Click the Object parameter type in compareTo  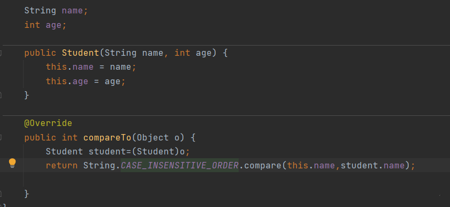[153, 137]
